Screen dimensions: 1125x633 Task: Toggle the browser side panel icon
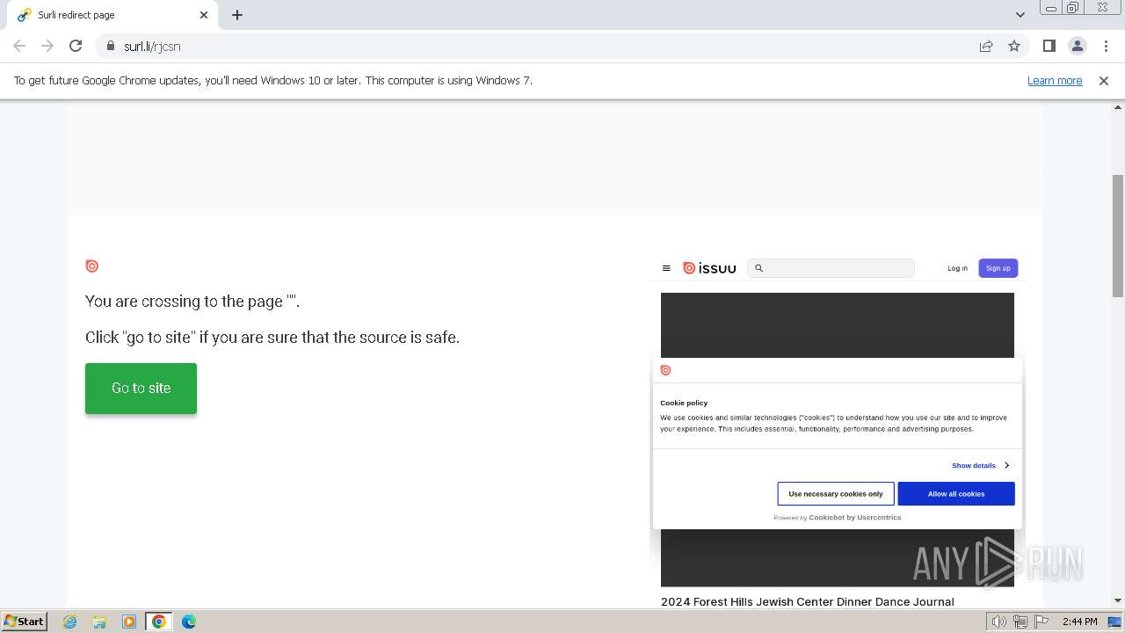point(1049,46)
